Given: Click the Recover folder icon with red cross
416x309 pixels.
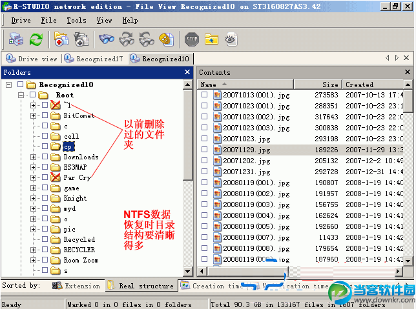Looking at the screenshot, I should coord(61,39).
